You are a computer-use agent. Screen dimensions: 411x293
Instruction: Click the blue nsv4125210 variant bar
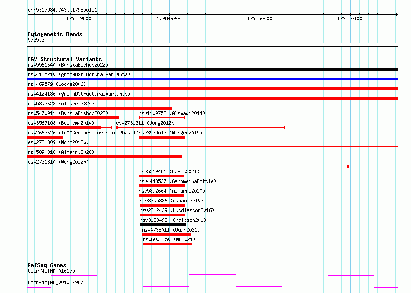point(212,79)
